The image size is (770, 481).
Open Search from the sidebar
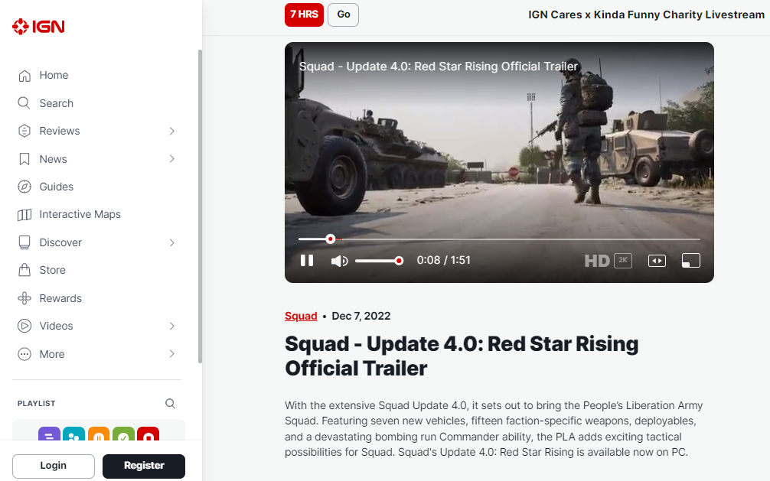tap(56, 103)
